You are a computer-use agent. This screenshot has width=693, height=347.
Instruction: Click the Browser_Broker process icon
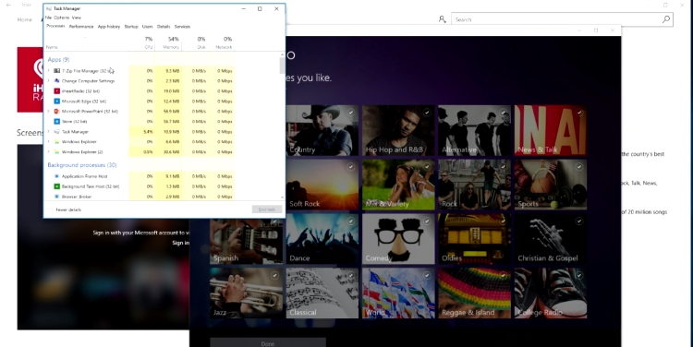pos(56,197)
